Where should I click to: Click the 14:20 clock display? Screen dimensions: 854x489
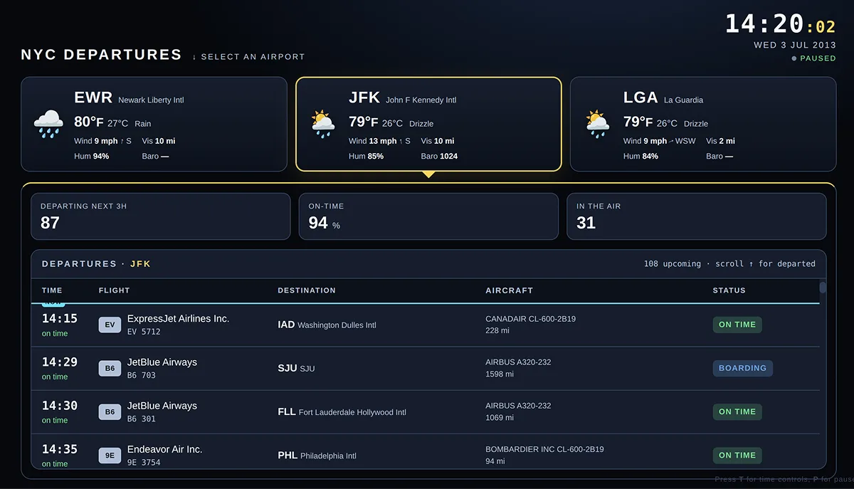coord(780,24)
